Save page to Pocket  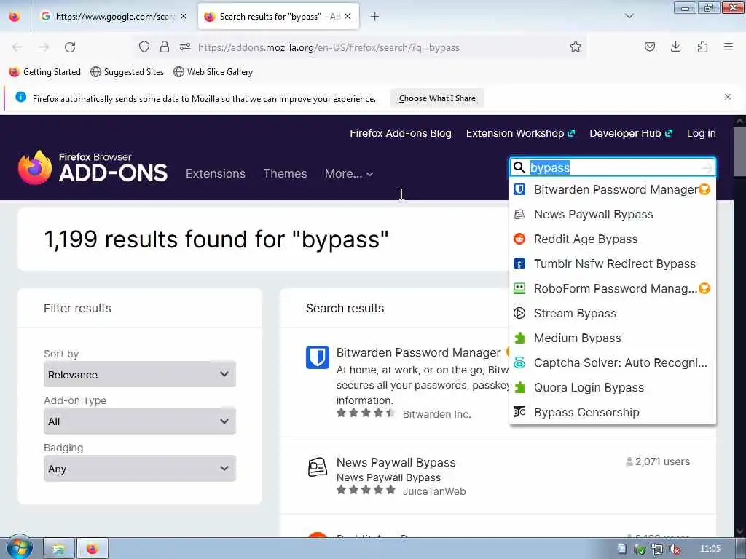coord(649,47)
